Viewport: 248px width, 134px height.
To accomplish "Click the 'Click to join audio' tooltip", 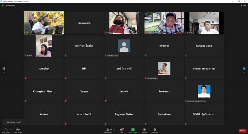I will coord(14,122).
